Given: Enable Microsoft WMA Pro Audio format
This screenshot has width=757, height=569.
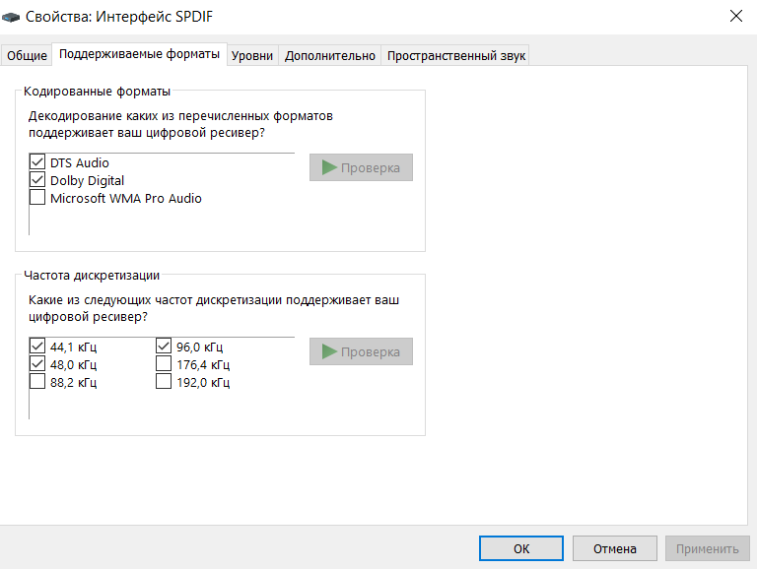Looking at the screenshot, I should click(x=37, y=198).
